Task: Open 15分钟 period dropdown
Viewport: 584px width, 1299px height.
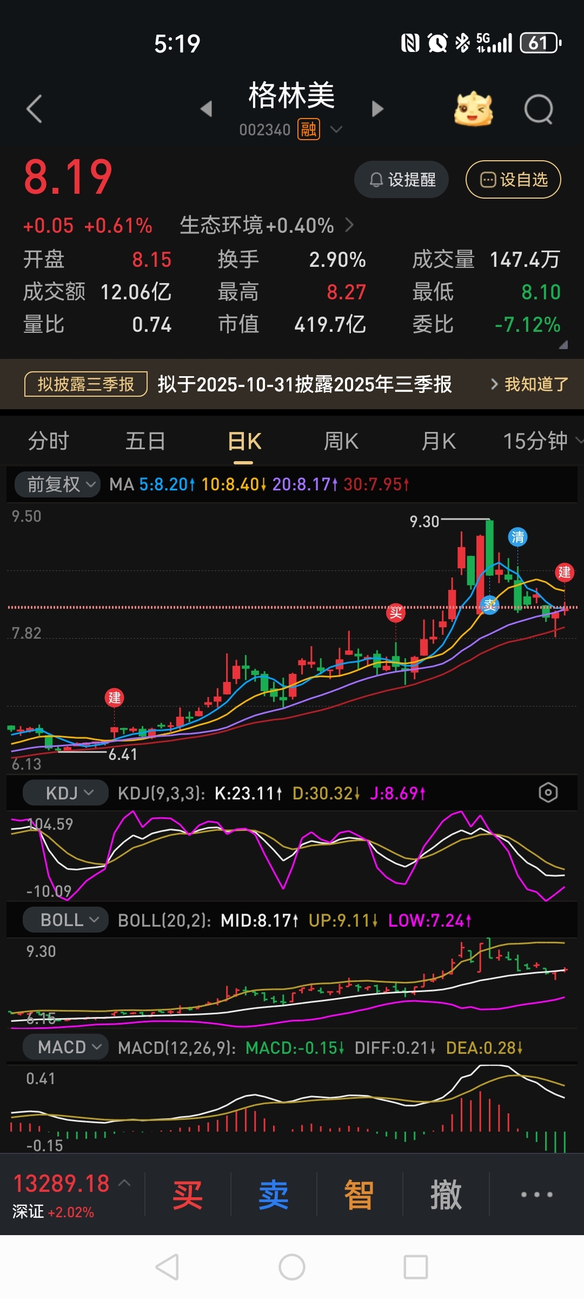Action: point(543,441)
